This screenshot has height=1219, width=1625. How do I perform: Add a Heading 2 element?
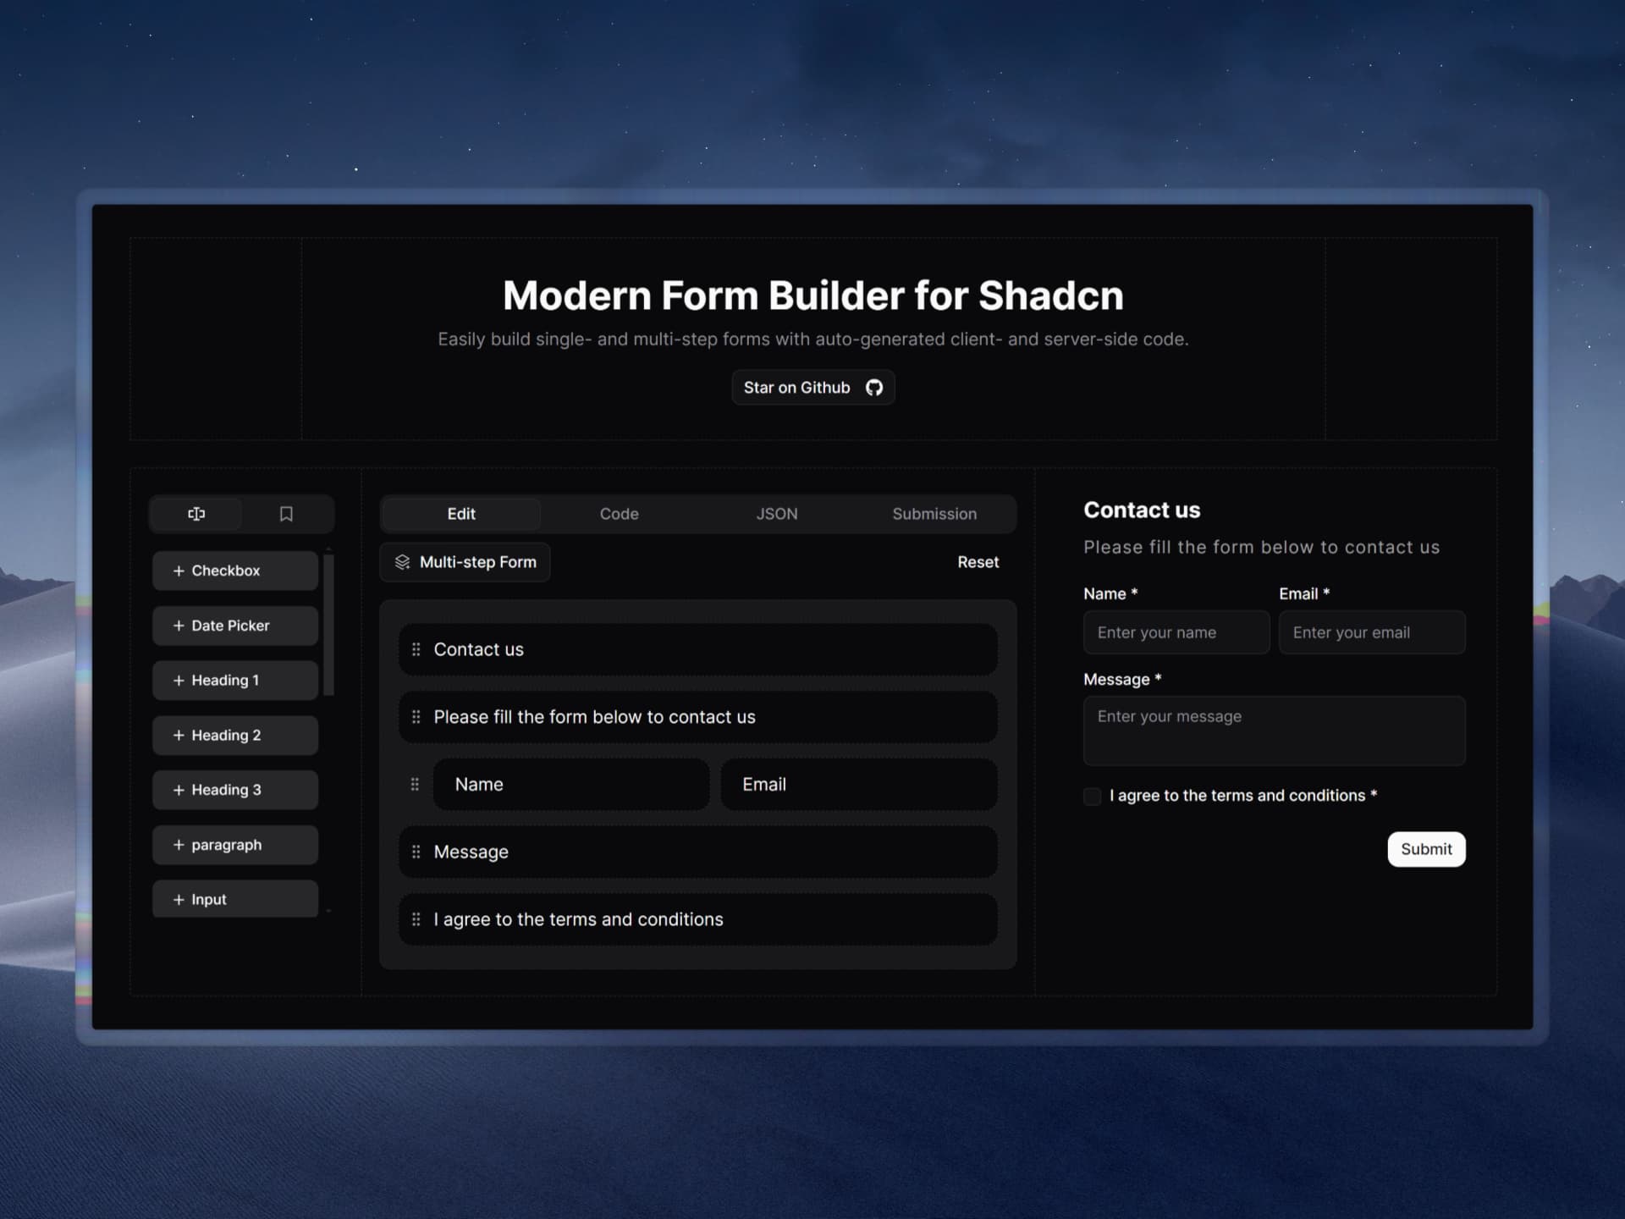tap(234, 735)
